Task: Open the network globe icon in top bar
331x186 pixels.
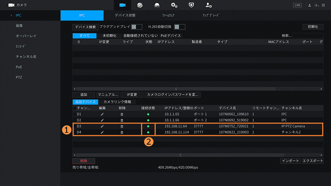Action: click(x=140, y=5)
